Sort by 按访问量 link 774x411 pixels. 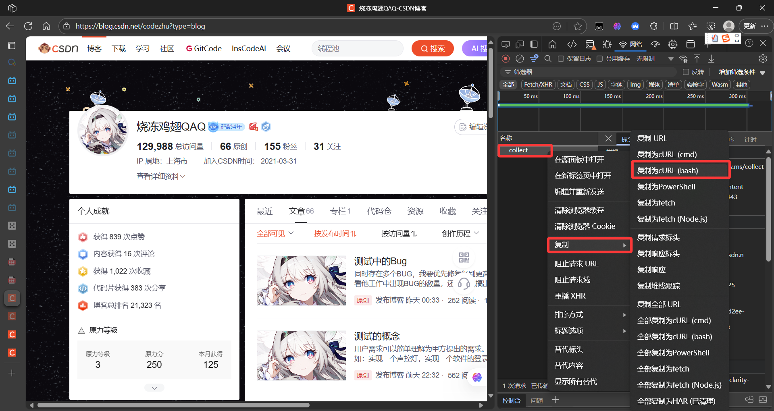click(399, 234)
